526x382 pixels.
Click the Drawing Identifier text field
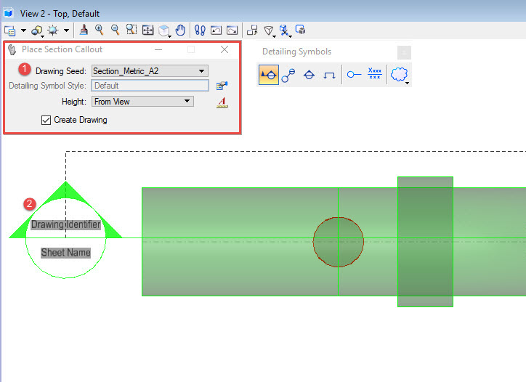(x=65, y=224)
